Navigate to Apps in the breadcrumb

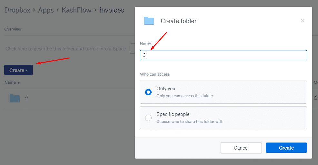click(x=46, y=10)
